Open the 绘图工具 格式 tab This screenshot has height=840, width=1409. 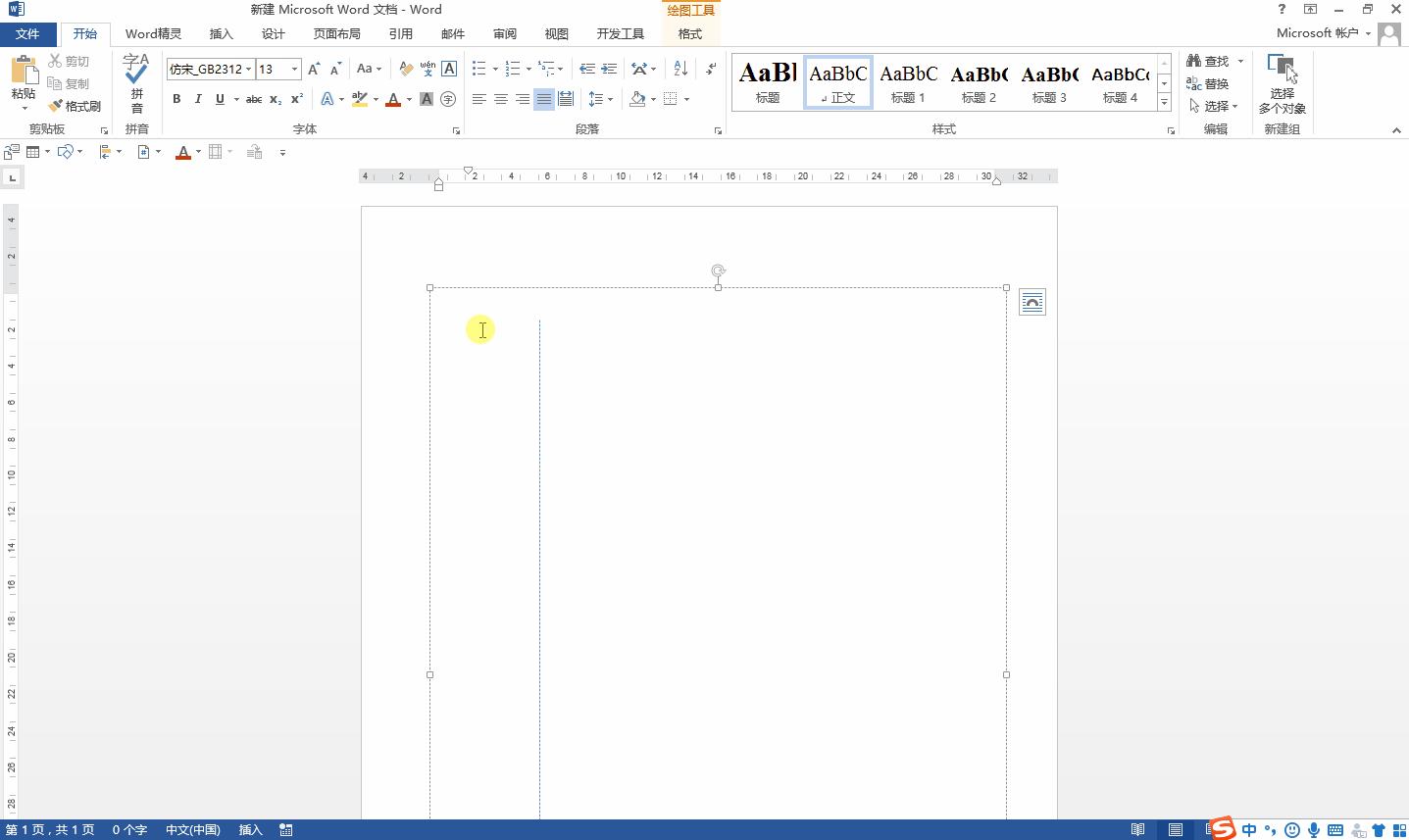pos(689,32)
